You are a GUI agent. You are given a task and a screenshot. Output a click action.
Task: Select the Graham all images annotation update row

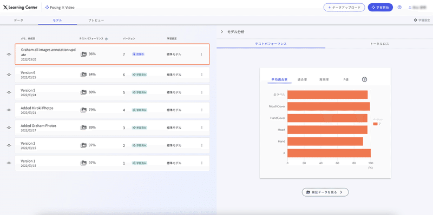pyautogui.click(x=112, y=55)
